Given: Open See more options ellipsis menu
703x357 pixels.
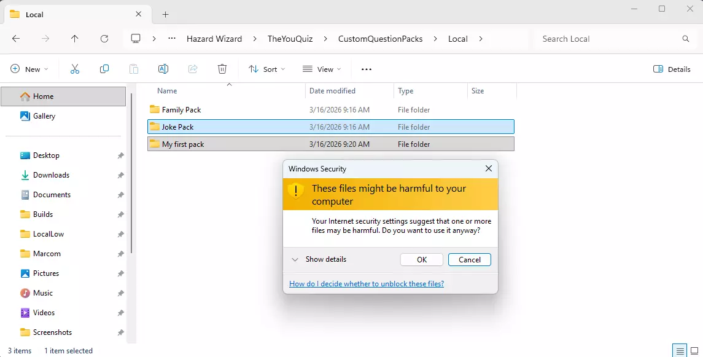Looking at the screenshot, I should tap(367, 69).
